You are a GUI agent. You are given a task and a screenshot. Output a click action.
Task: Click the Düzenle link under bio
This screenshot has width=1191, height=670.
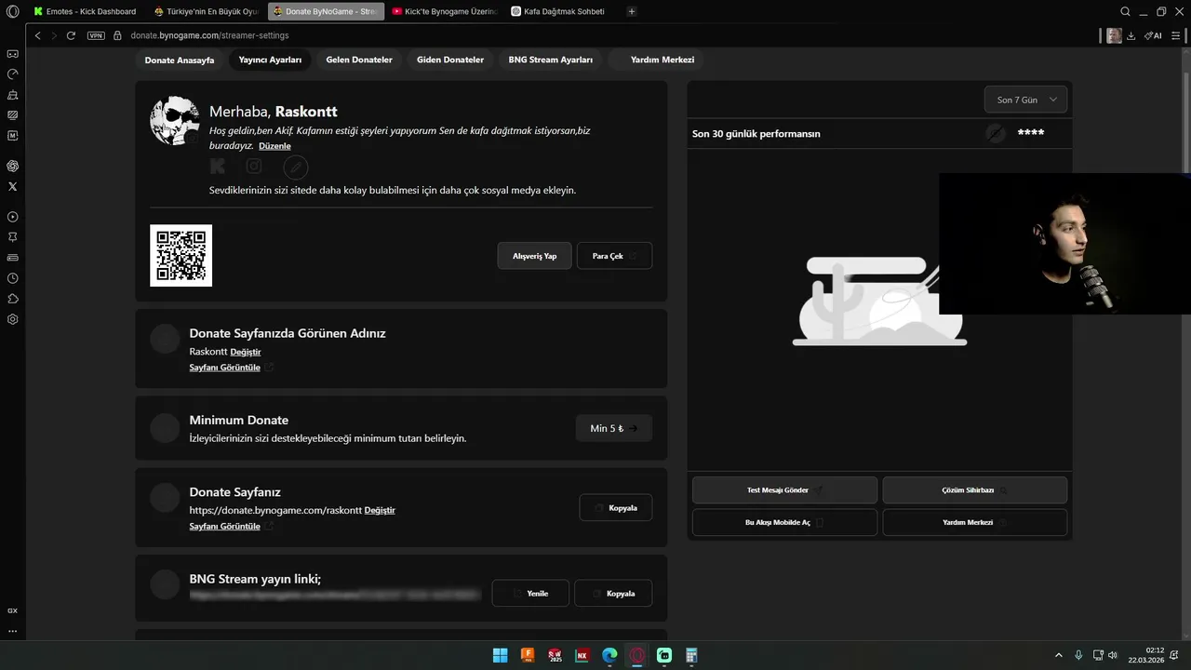point(274,146)
